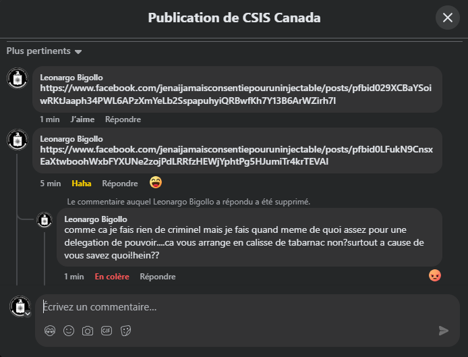The width and height of the screenshot is (468, 357).
Task: Toggle Haha reaction on second comment
Action: point(82,184)
